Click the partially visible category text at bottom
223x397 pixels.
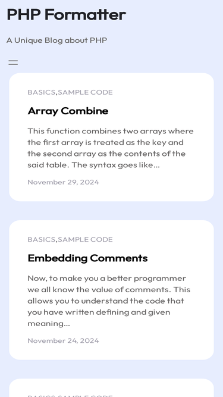click(70, 395)
